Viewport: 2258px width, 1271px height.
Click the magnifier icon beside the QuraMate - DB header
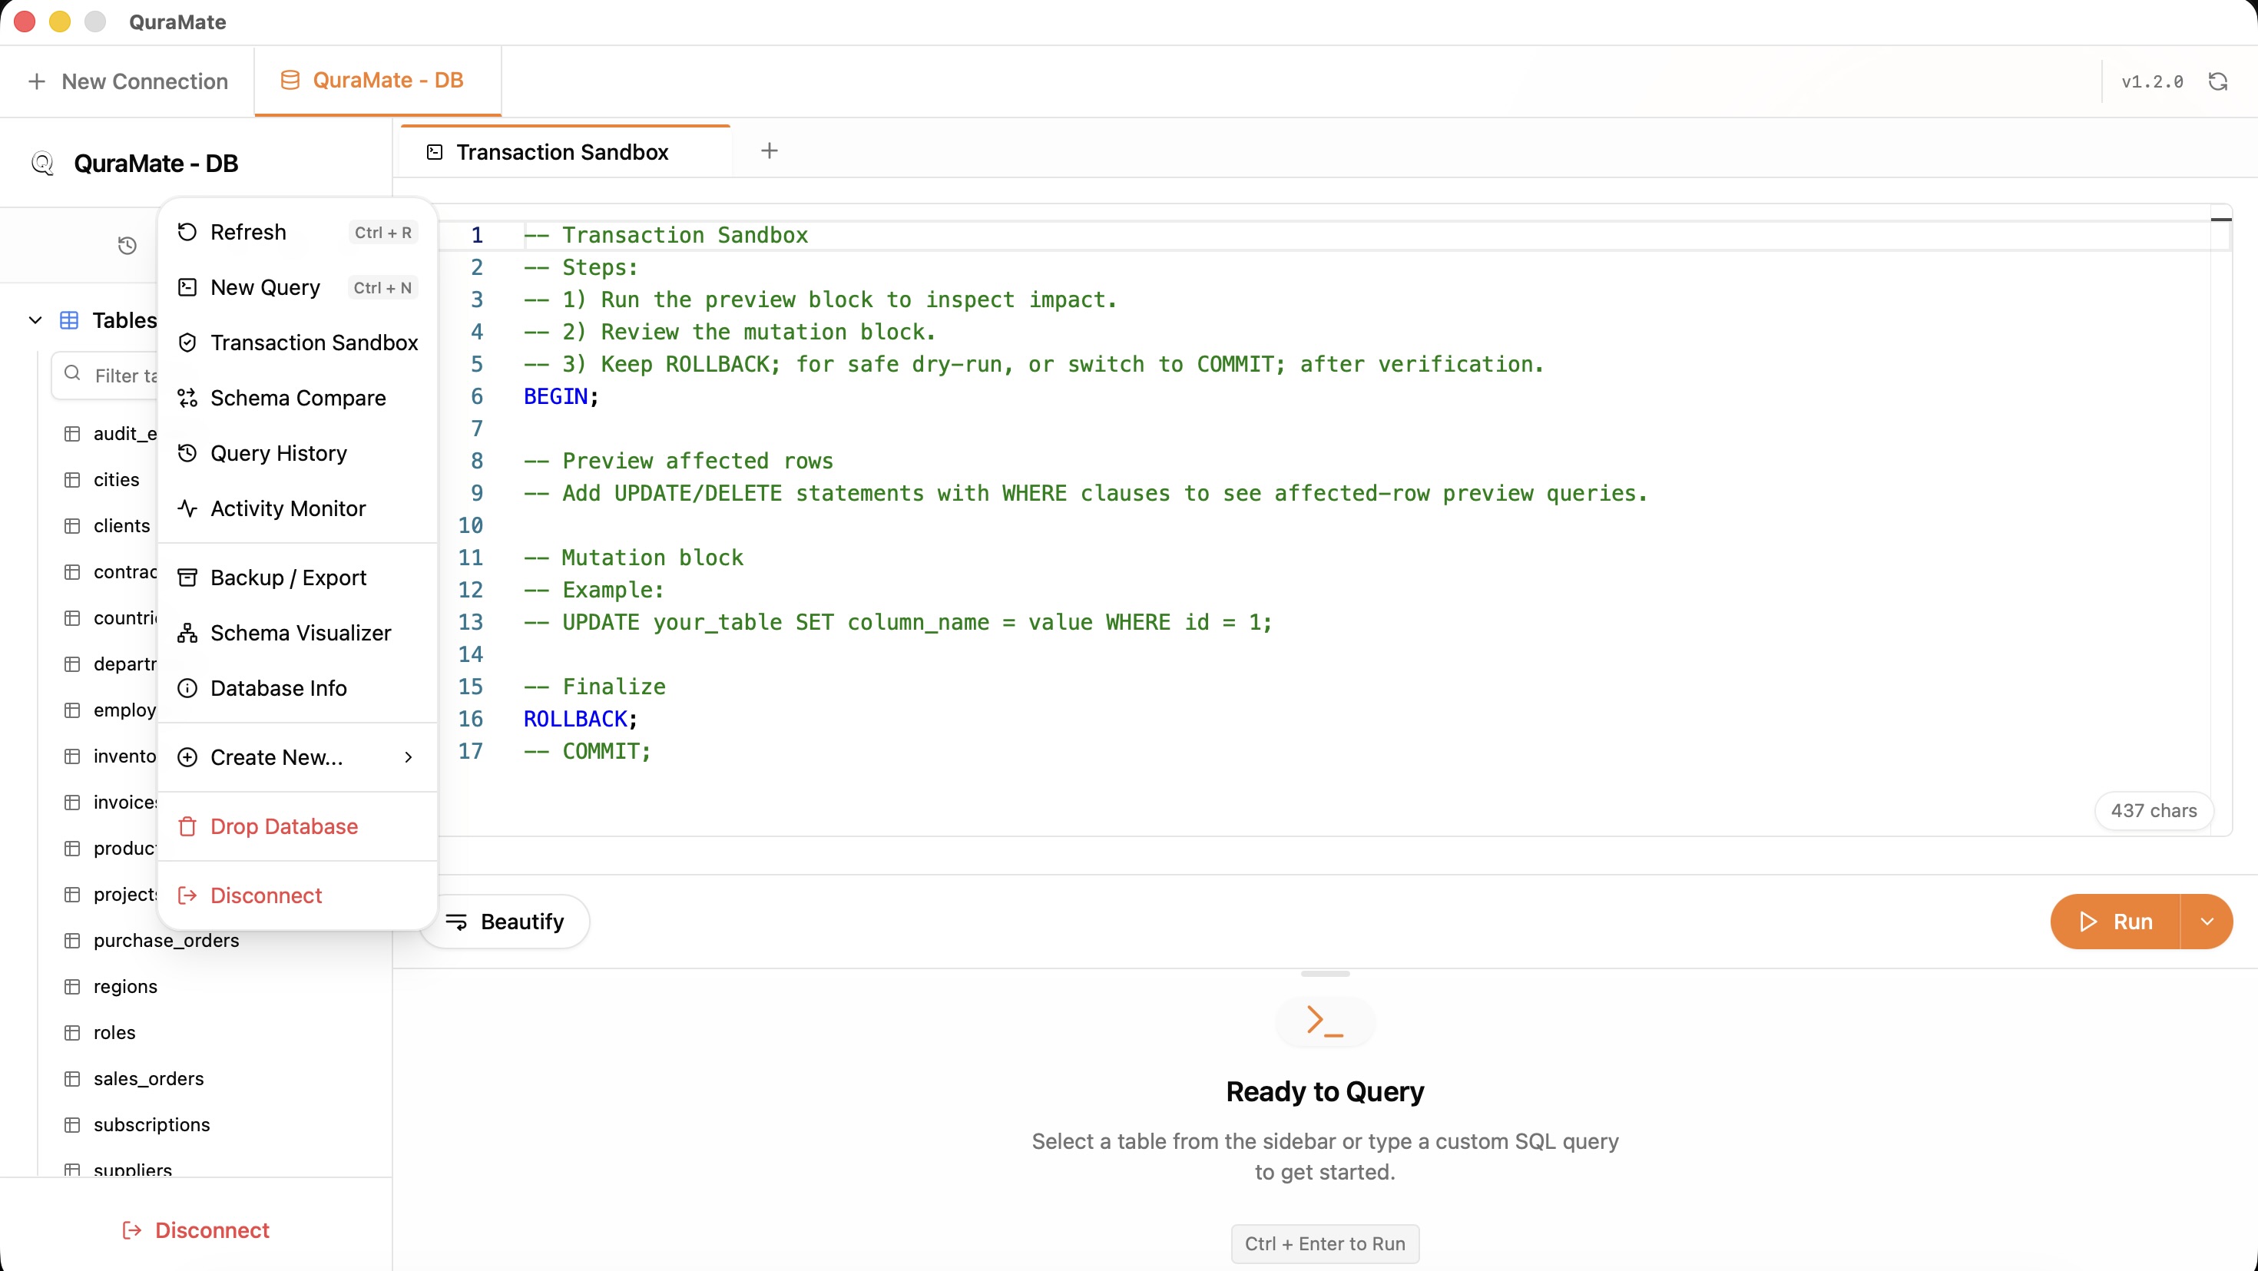point(42,163)
